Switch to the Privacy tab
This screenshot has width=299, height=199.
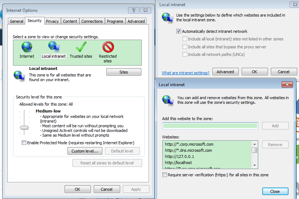coord(52,21)
